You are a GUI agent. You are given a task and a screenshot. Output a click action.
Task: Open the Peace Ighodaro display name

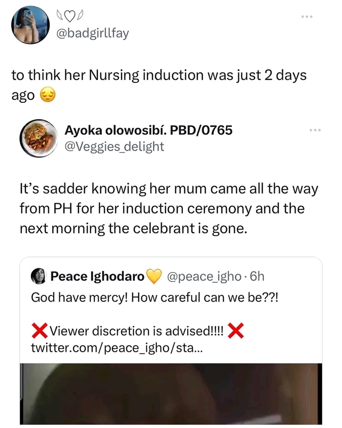pyautogui.click(x=97, y=276)
